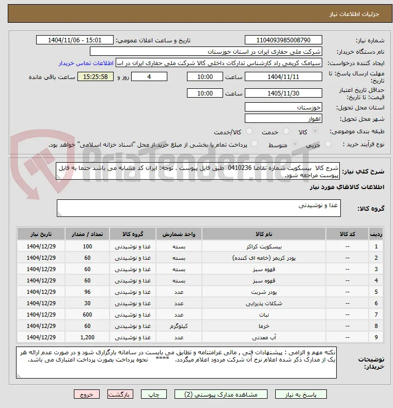Click the جزئیات اطلاعات نیاز page header
This screenshot has width=393, height=408.
point(354,14)
